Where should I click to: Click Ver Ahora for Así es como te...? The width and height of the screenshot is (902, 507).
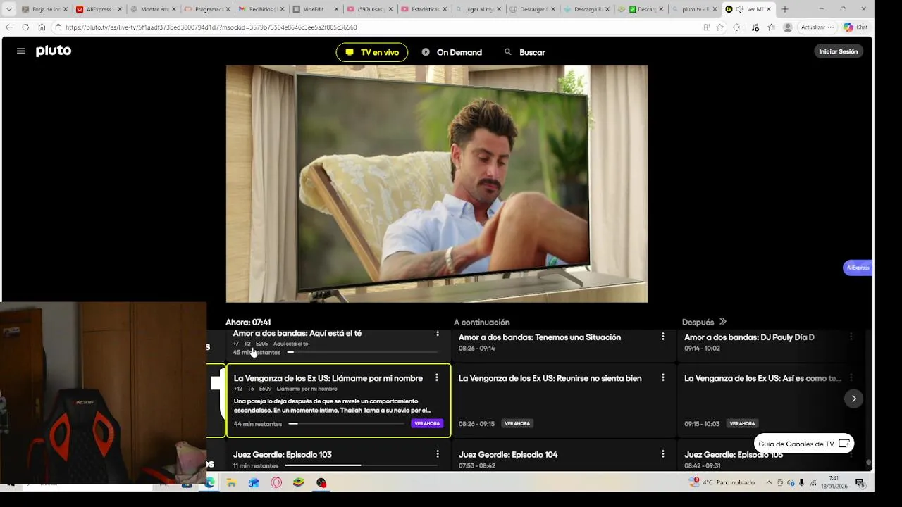coord(742,423)
